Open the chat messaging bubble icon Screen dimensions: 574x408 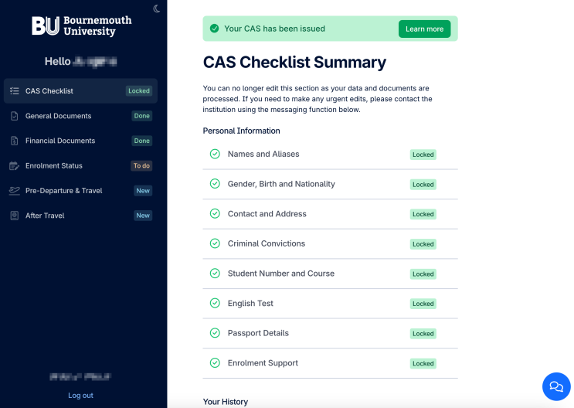[556, 386]
